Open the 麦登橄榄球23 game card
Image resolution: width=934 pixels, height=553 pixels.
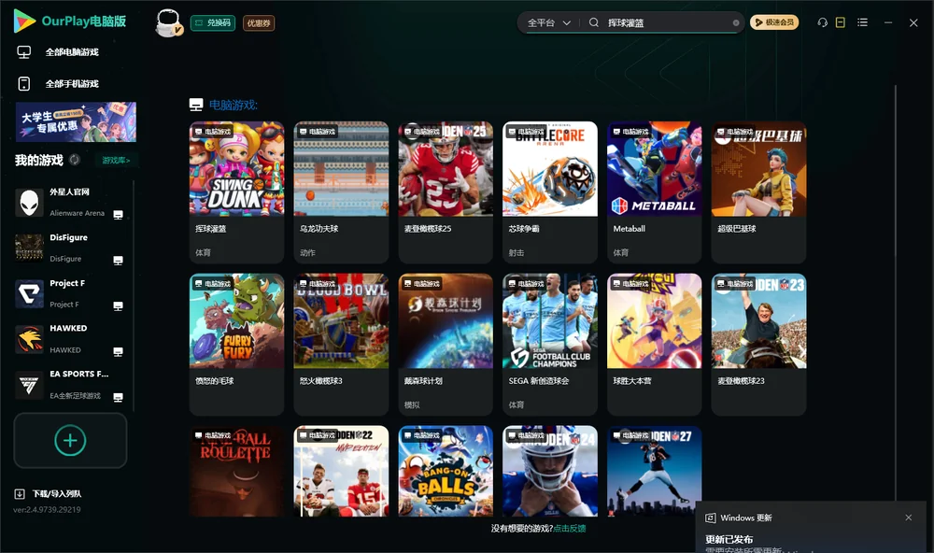(758, 345)
